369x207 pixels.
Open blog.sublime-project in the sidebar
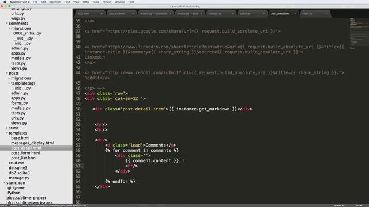click(x=26, y=198)
